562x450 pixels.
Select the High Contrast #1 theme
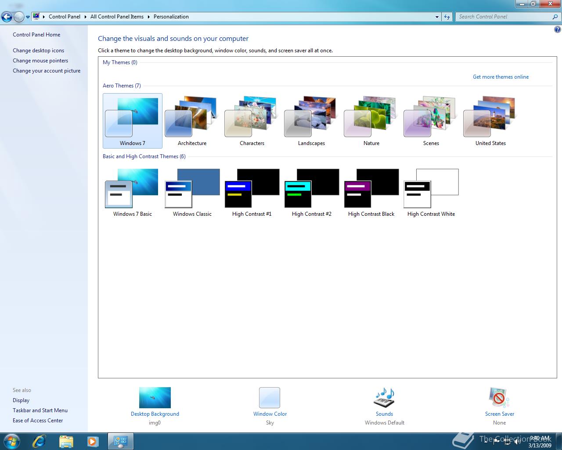tap(252, 192)
